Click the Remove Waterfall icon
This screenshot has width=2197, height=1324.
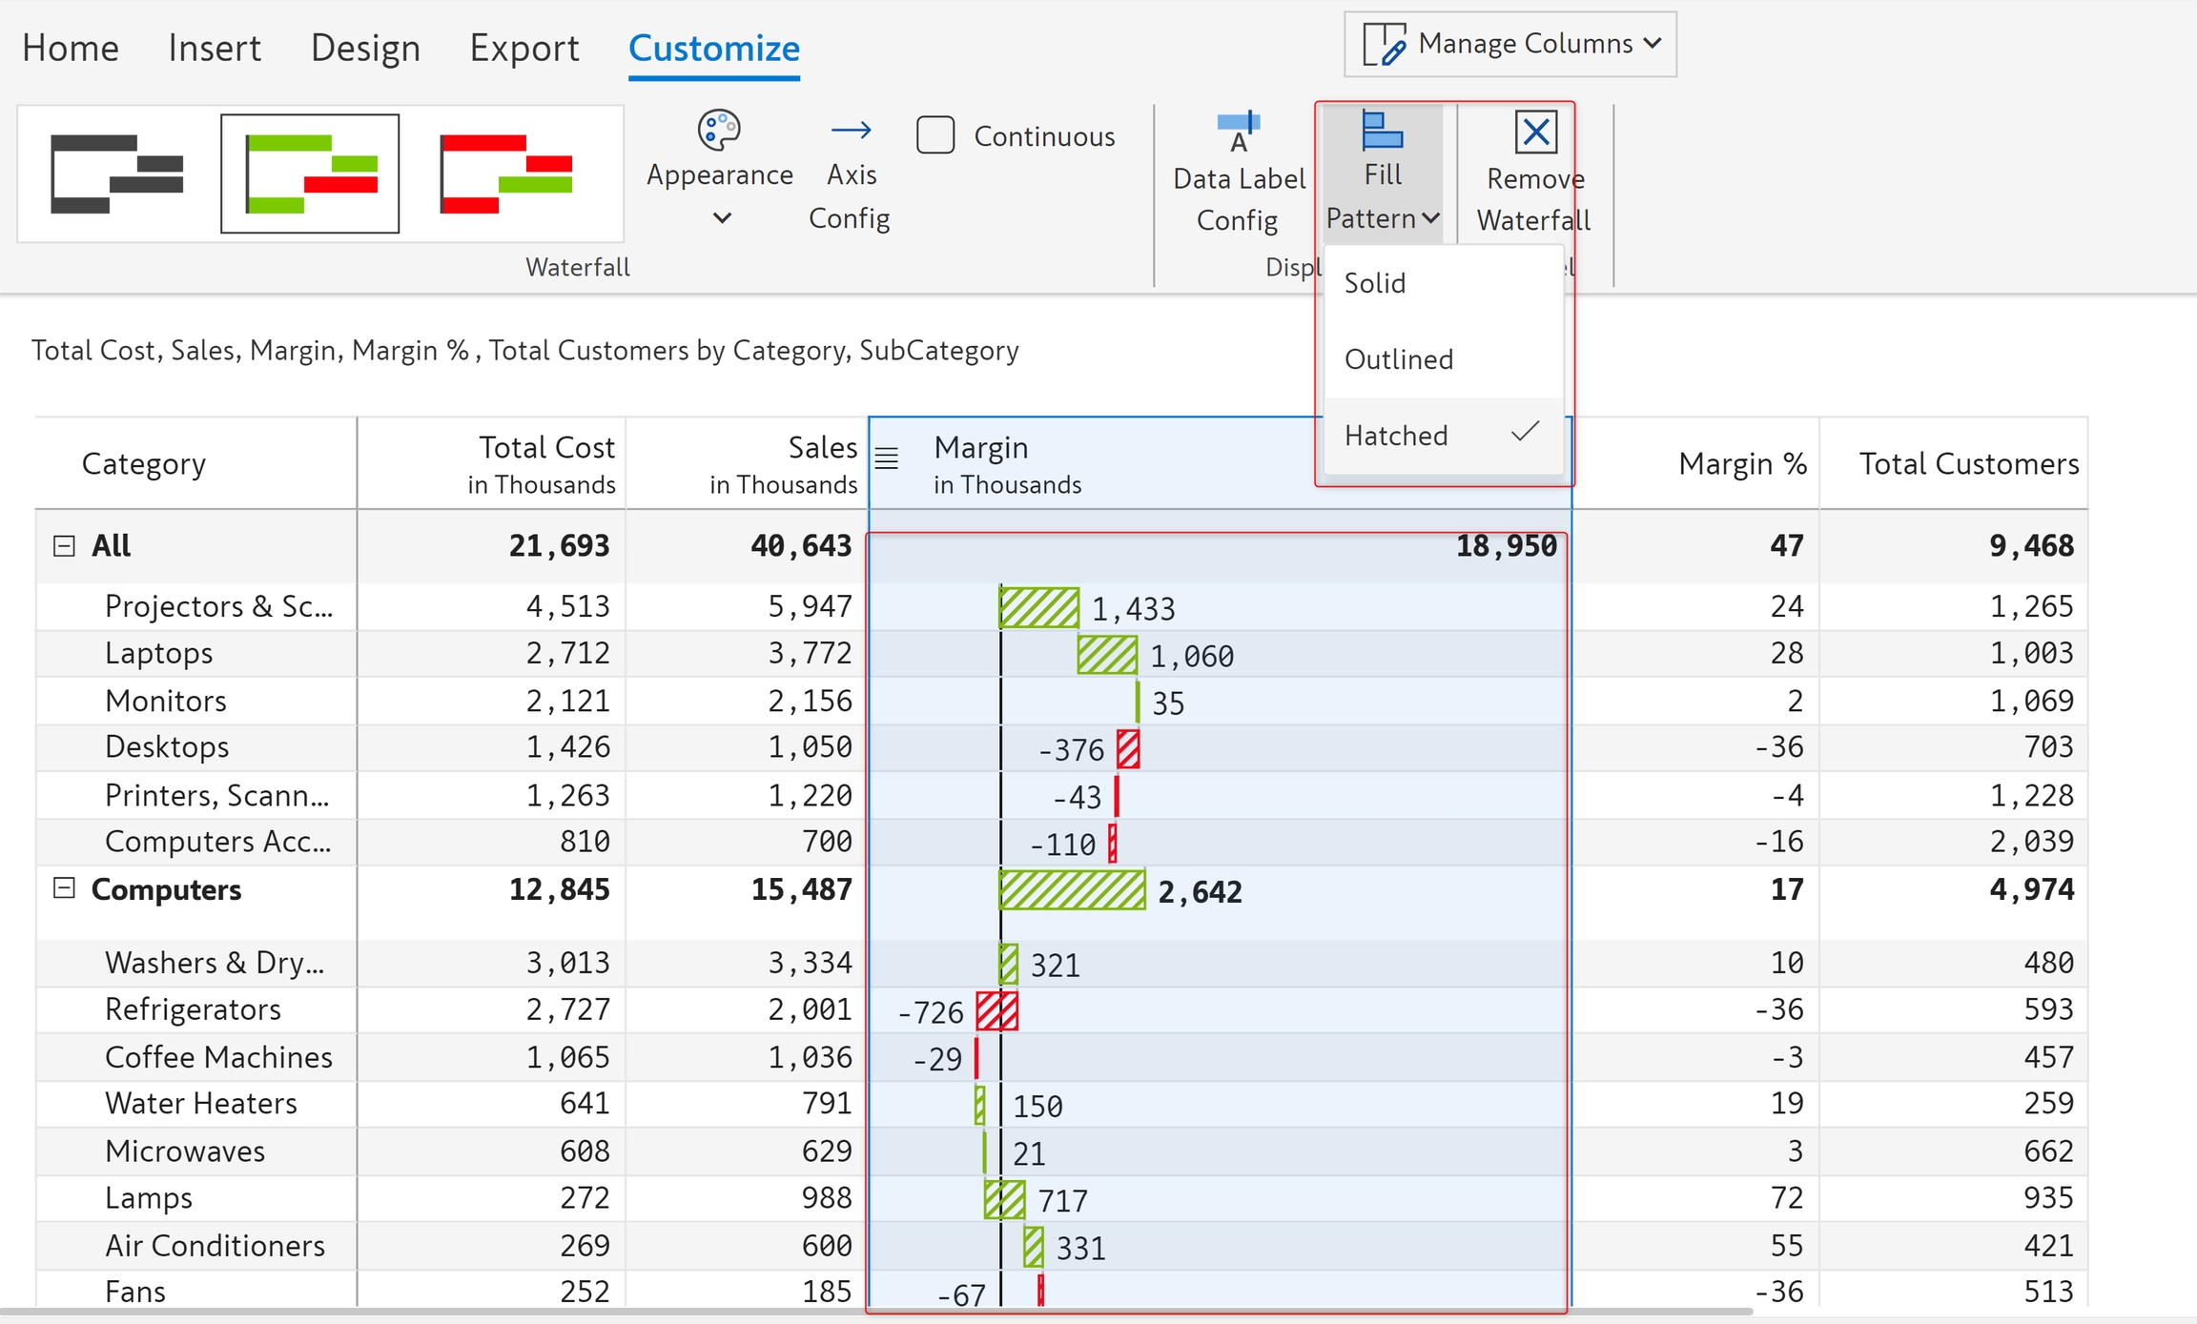tap(1535, 132)
